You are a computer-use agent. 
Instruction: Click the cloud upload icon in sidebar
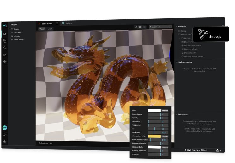coord(5,55)
